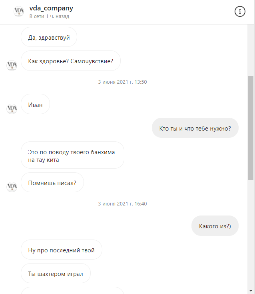Screen dimensions: 255x294
Task: Open conversation info via circled i icon
Action: [x=240, y=12]
